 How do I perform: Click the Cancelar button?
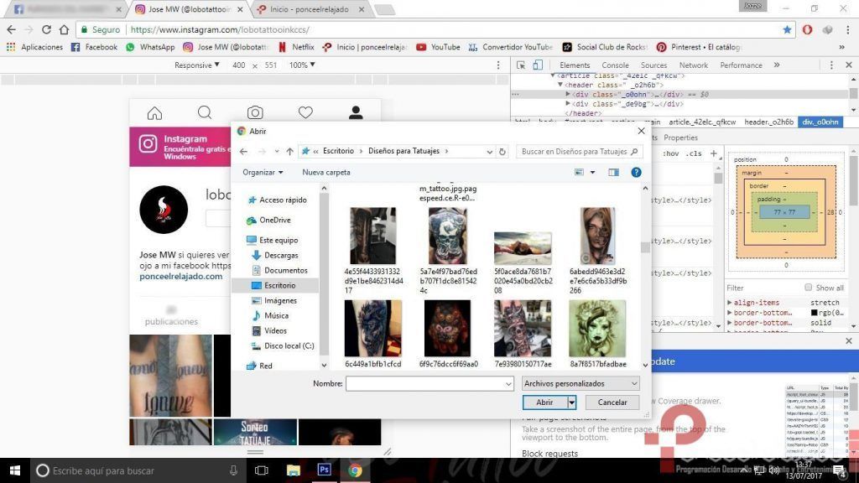[x=612, y=402]
